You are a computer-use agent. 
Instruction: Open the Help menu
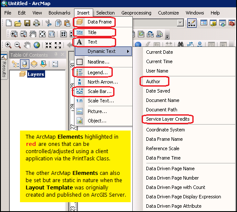click(x=215, y=13)
